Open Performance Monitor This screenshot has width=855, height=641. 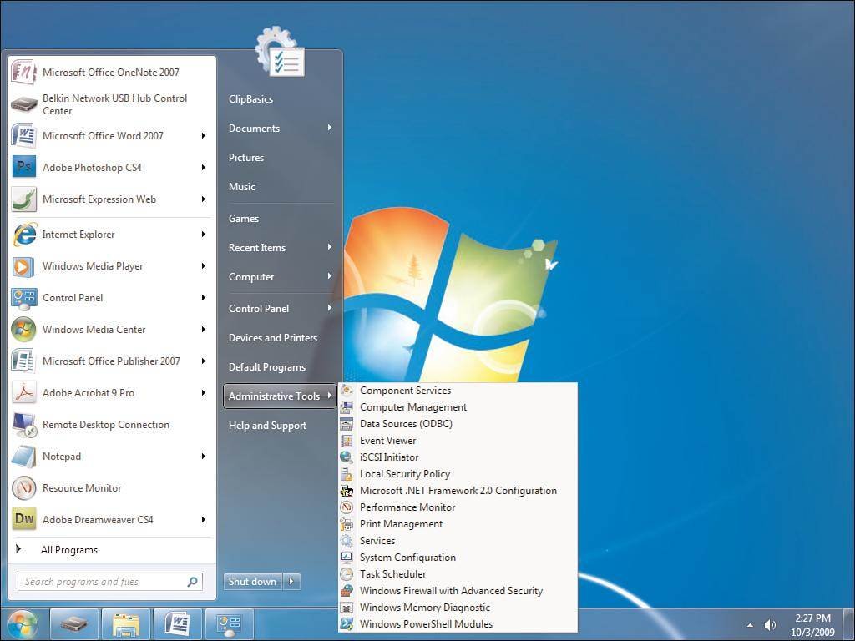pos(407,507)
